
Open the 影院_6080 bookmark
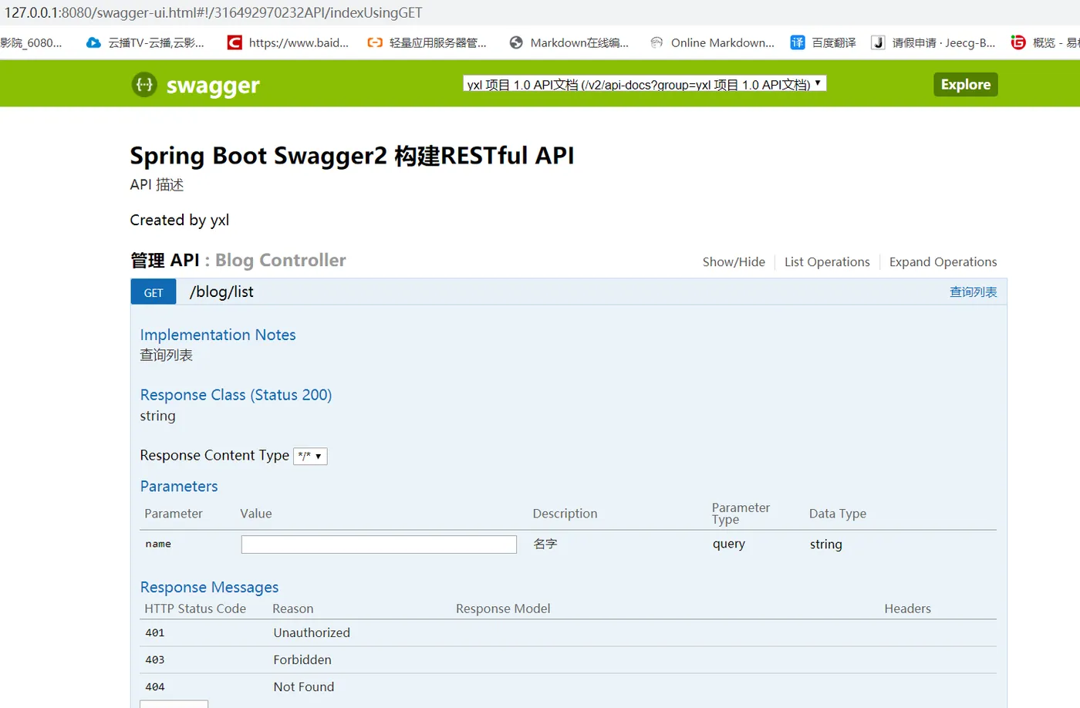(31, 42)
